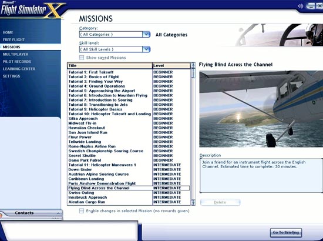The height and width of the screenshot is (241, 323).
Task: Select the Telluride Landing mission
Action: click(x=129, y=142)
